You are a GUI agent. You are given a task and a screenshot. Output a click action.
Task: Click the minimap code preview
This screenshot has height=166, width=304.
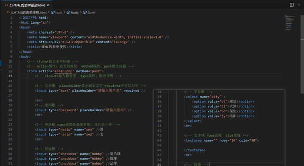coord(290,23)
